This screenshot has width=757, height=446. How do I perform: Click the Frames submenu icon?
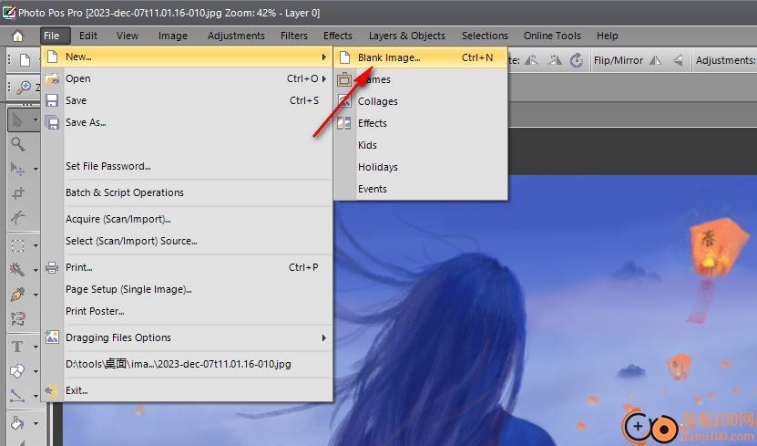(x=344, y=79)
